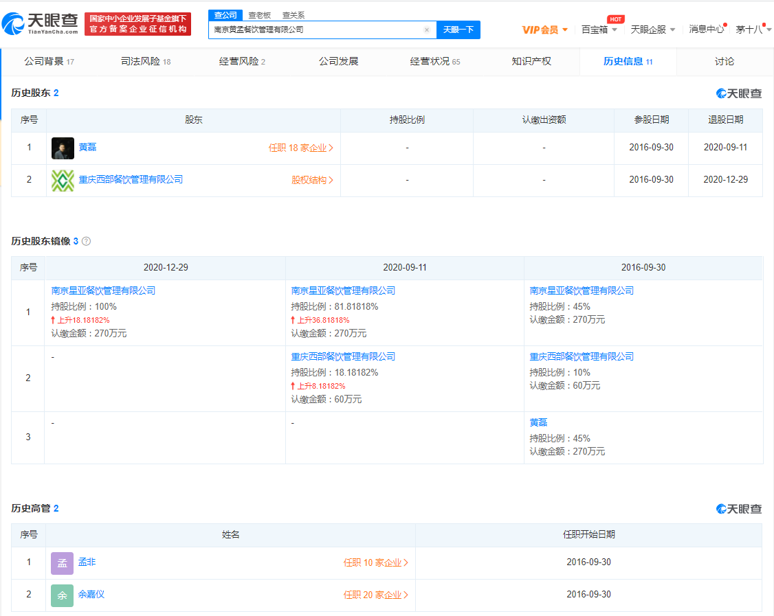
Task: Open the 黄磊 link in the 2016-09-30 mirror column
Action: (x=538, y=422)
